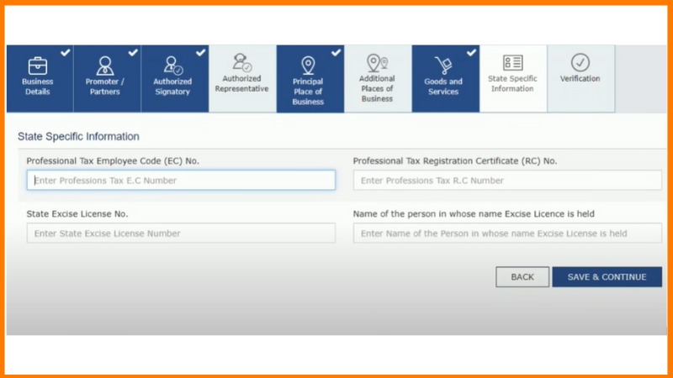Switch to the Authorized Signatory tab label
Screen dimensions: 673x378
(x=172, y=87)
